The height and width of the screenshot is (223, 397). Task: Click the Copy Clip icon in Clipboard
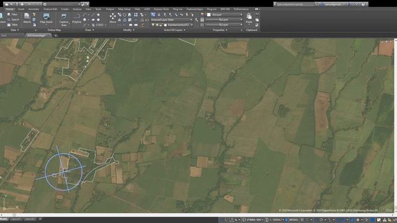257,20
